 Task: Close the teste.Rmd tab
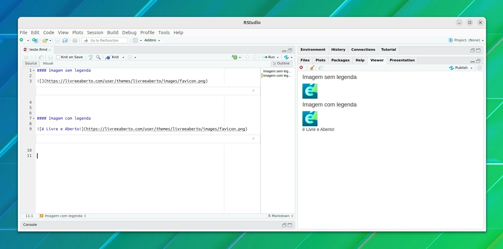click(50, 50)
